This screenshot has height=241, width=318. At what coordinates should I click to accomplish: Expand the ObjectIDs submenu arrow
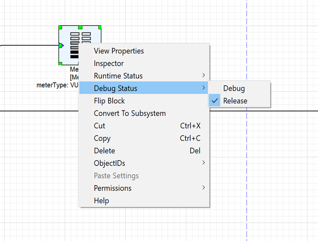click(203, 163)
